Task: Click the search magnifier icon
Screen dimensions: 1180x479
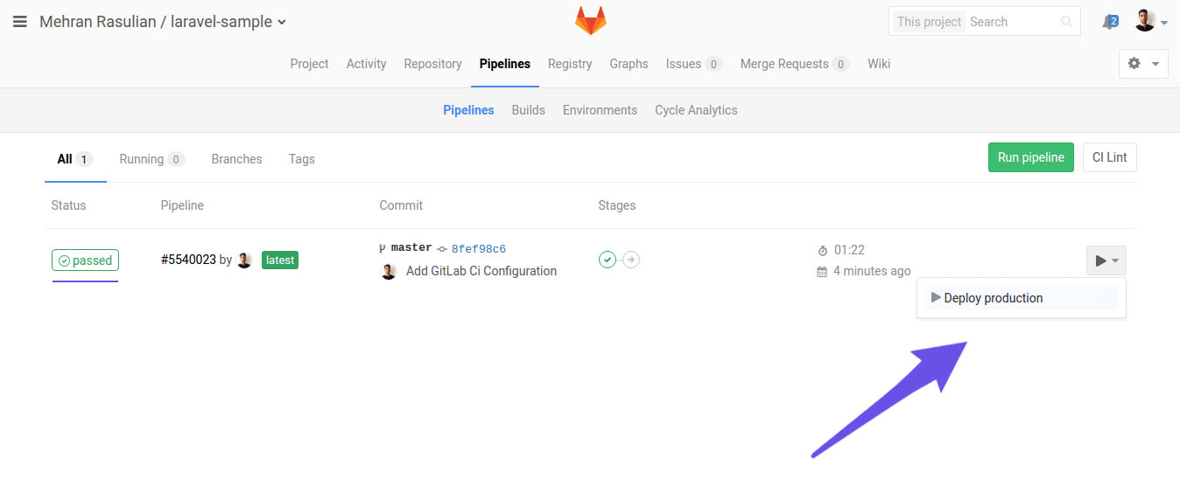Action: click(1065, 22)
